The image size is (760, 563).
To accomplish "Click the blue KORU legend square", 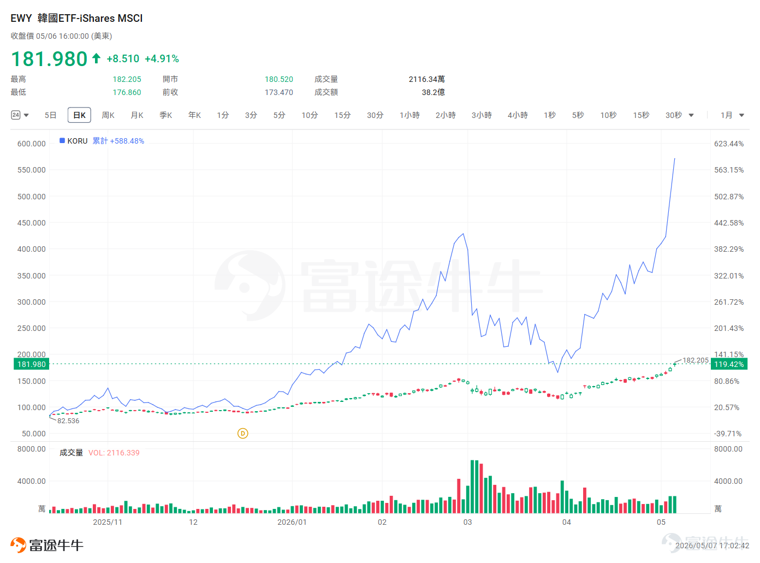I will [62, 140].
